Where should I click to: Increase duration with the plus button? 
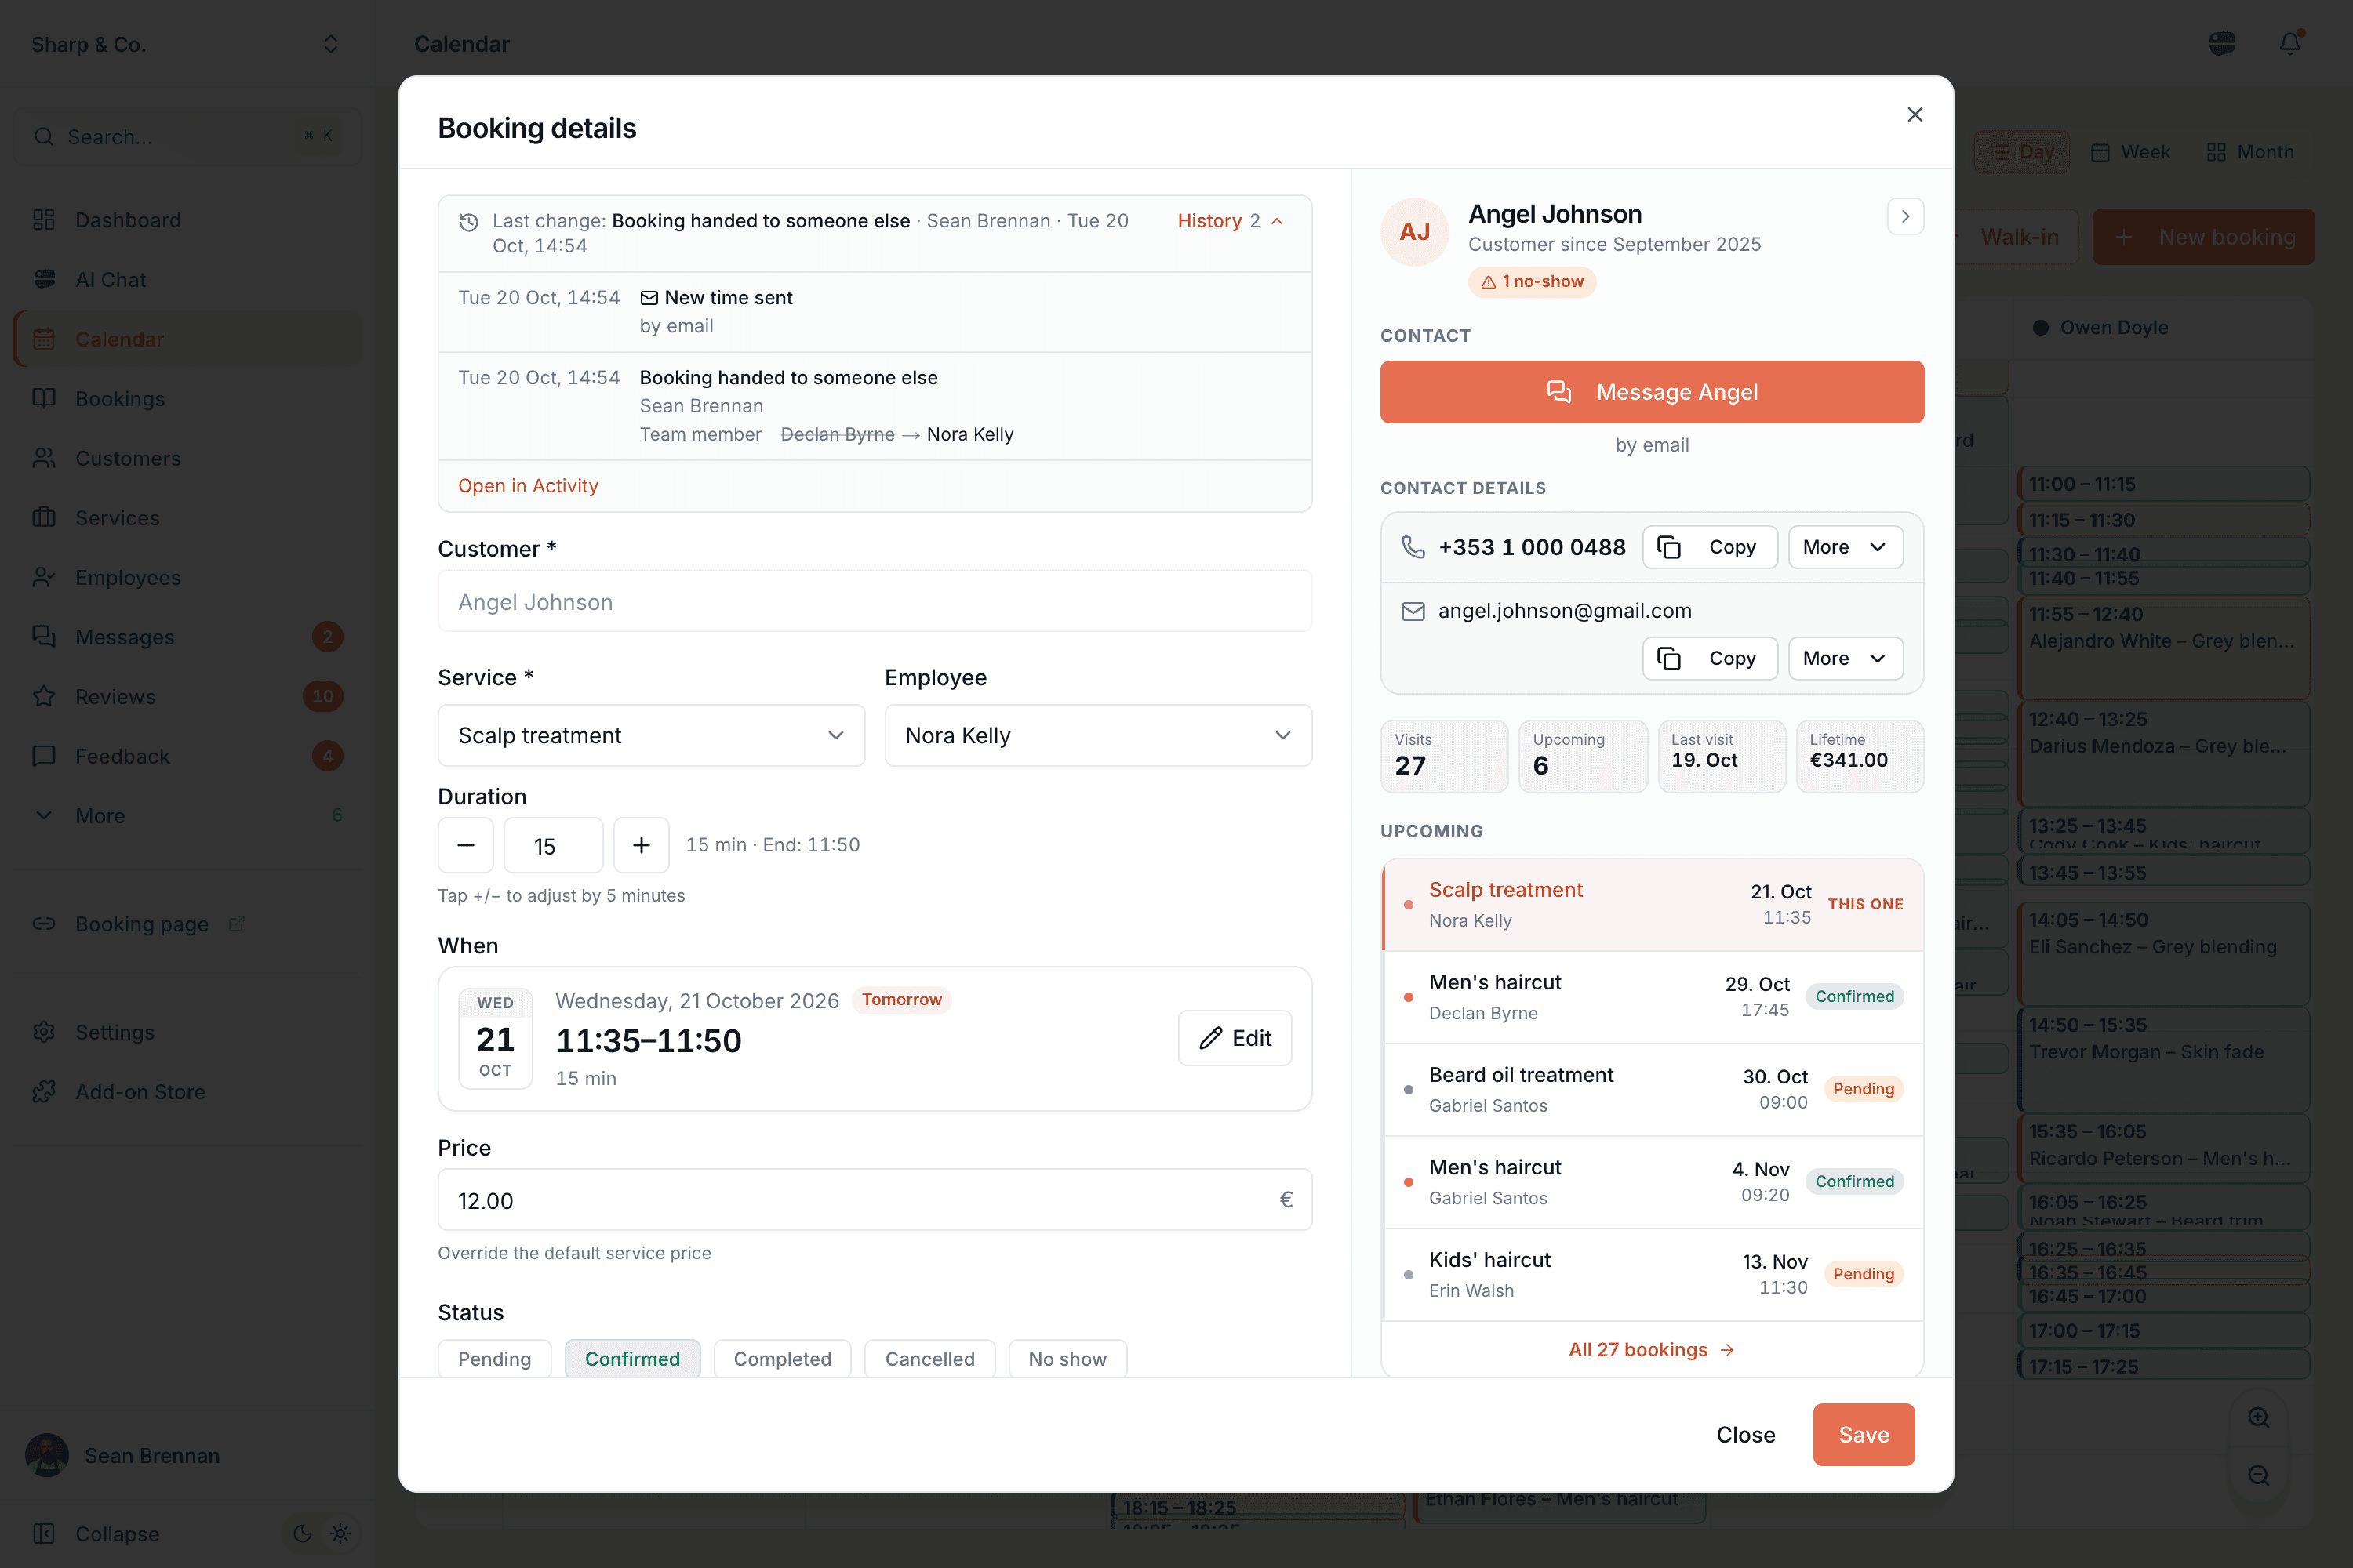point(642,845)
